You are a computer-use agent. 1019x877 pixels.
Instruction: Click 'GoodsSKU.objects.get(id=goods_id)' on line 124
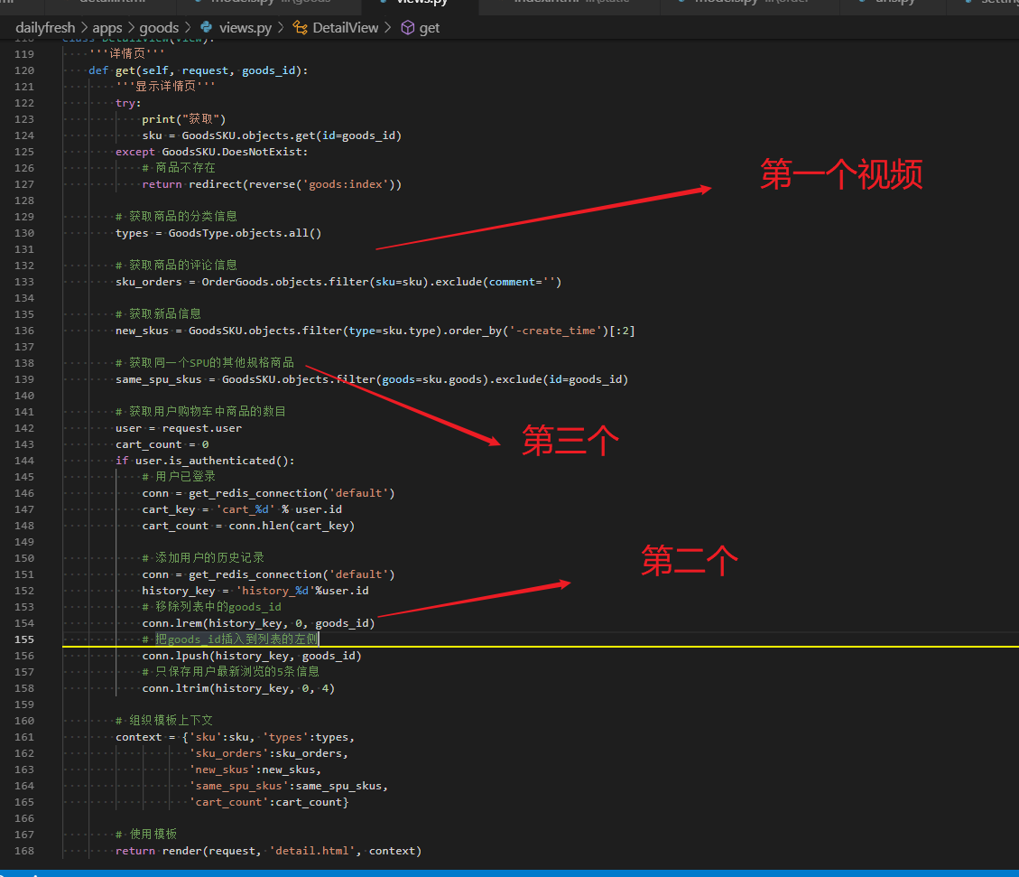[x=292, y=135]
